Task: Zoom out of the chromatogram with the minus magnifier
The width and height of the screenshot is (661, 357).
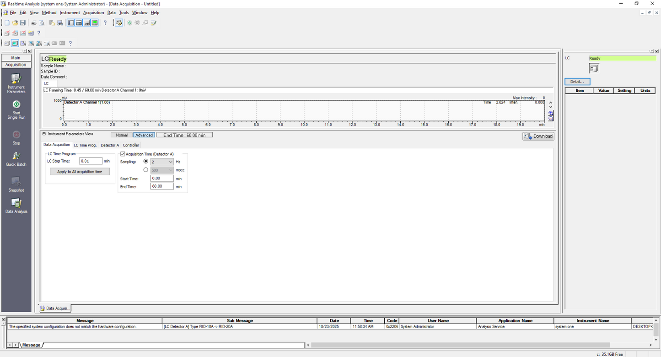Action: 551,118
